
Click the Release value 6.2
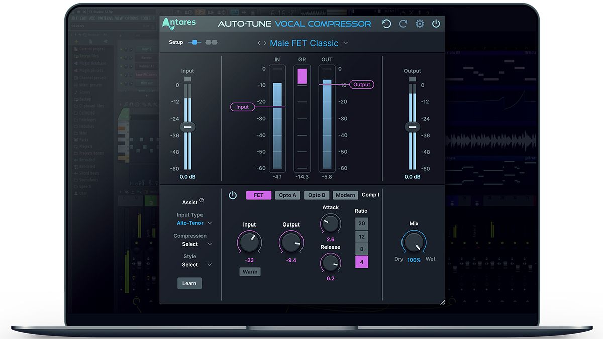pos(330,278)
